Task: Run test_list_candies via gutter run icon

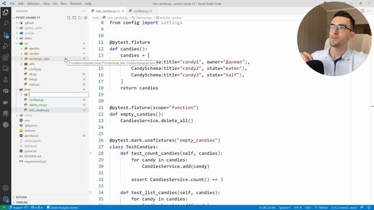Action: pos(91,192)
